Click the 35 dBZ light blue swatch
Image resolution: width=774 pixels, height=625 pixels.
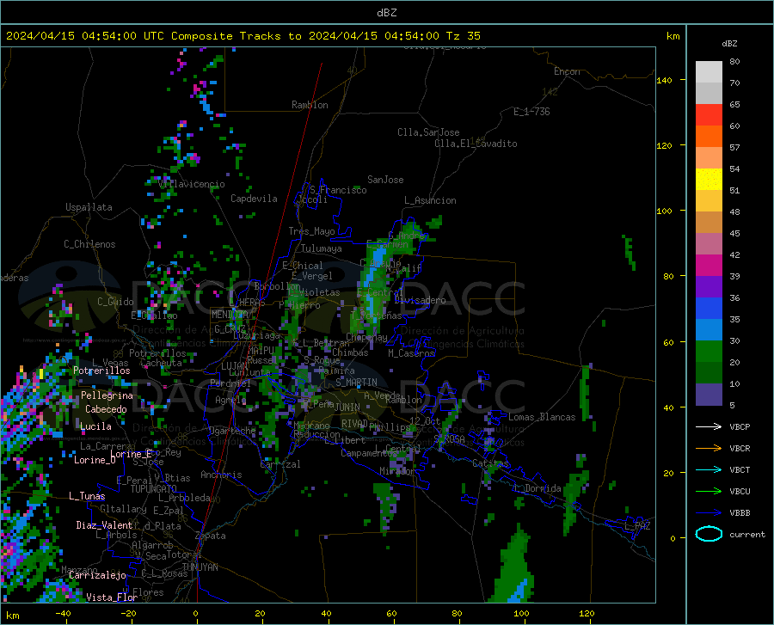709,329
